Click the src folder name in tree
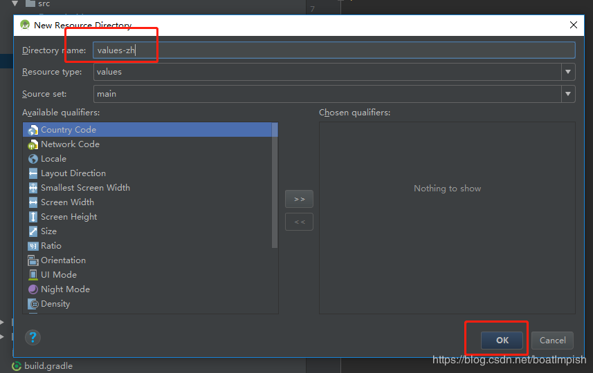The height and width of the screenshot is (373, 593). 44,3
